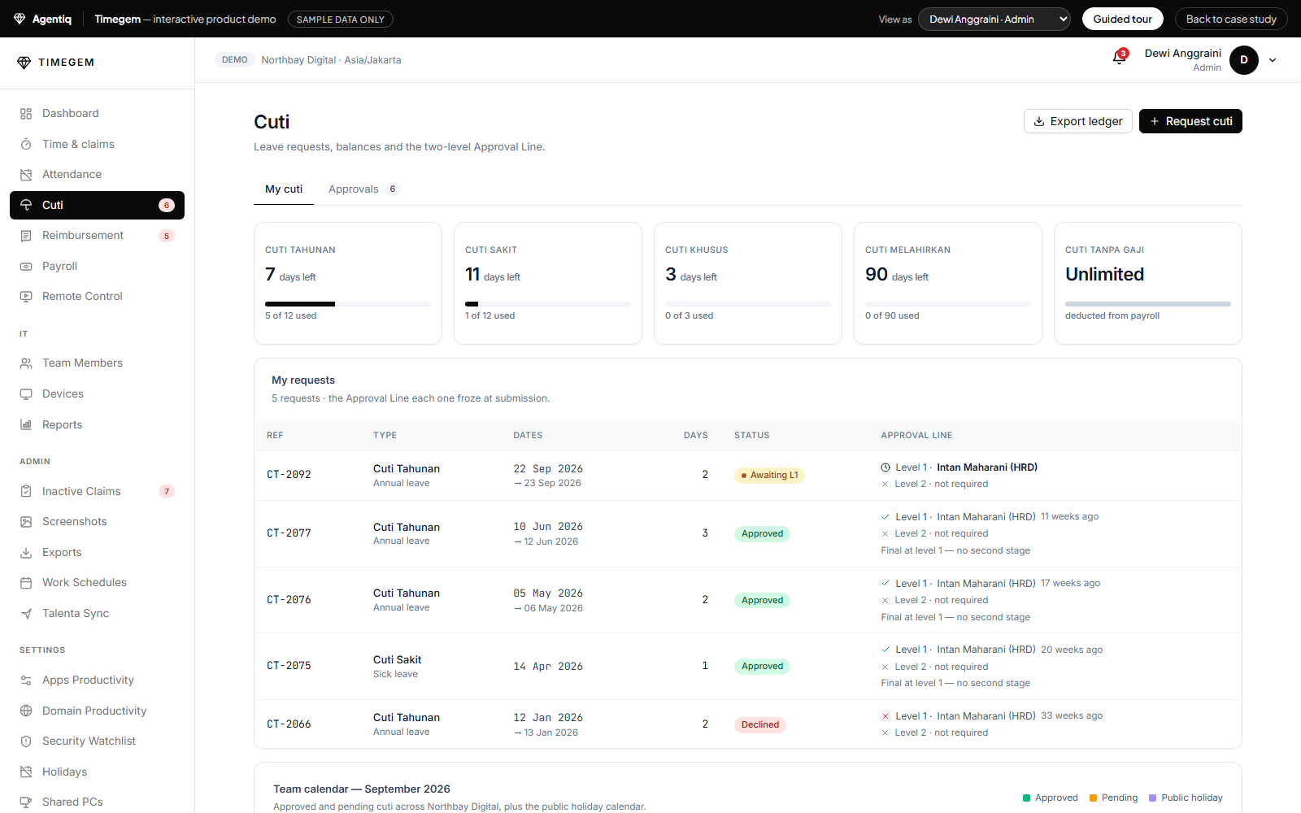Click the Remote Control icon
Viewport: 1301px width, 813px height.
pyautogui.click(x=26, y=297)
